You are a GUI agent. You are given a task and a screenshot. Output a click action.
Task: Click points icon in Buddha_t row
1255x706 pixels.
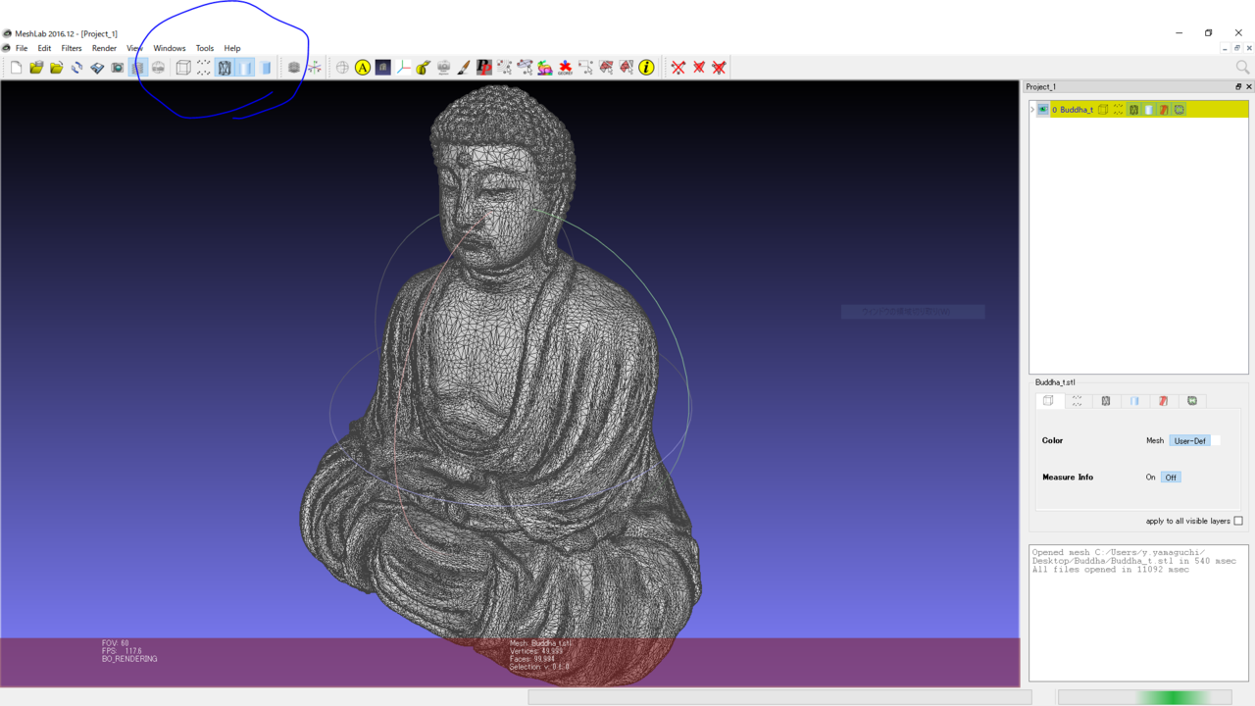pyautogui.click(x=1119, y=110)
